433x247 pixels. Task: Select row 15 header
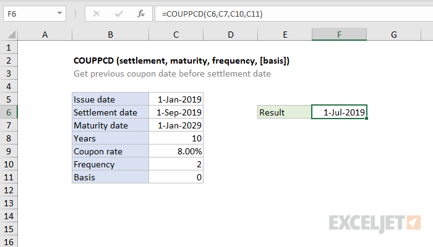(9, 229)
